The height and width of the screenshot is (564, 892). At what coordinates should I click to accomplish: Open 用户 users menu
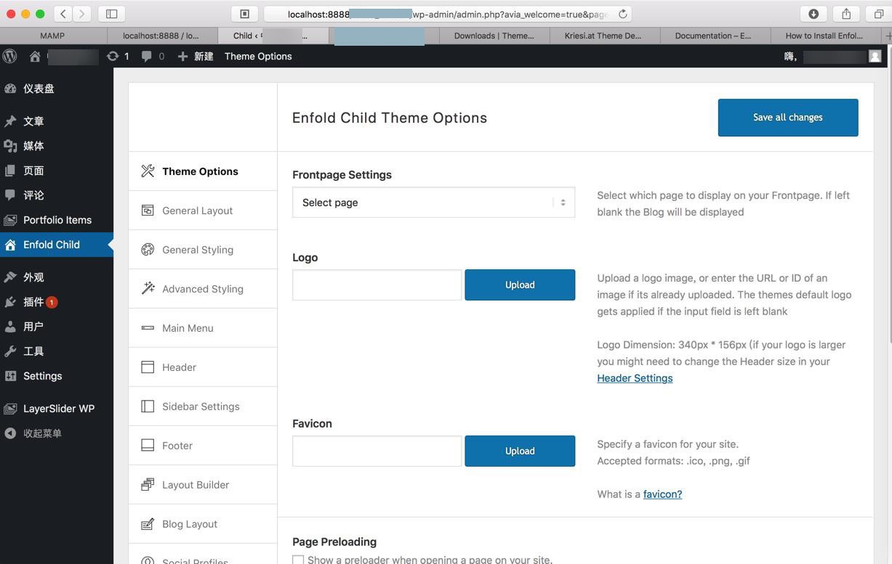coord(57,327)
